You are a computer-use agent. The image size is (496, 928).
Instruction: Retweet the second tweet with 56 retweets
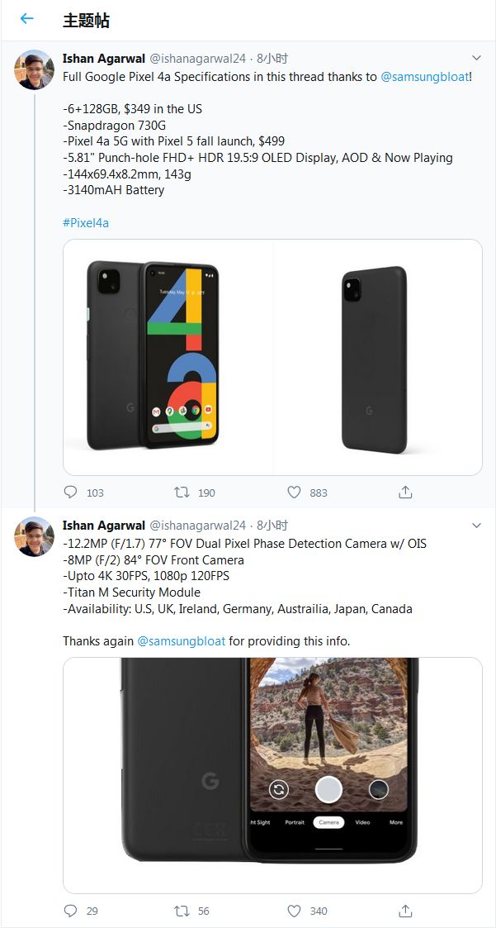(x=182, y=911)
